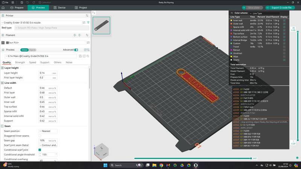Edit the Esun PLA+ filament preset

tap(88, 42)
